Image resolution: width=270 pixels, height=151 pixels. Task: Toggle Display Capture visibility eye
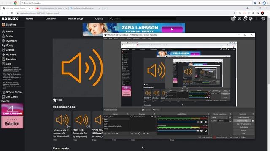pyautogui.click(x=152, y=117)
